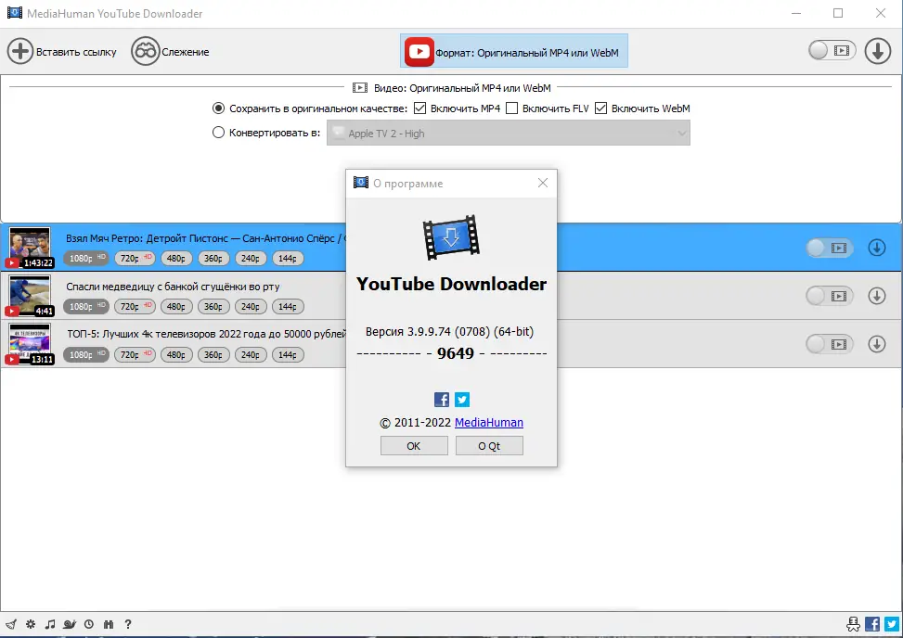Uncheck the Включить MP4 checkbox

[x=419, y=108]
